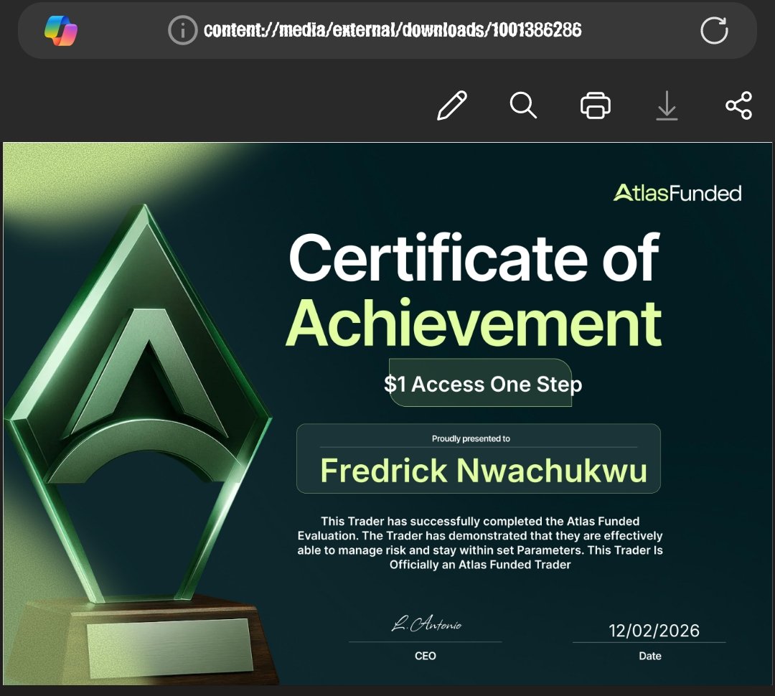Click the AtlasFunded logo on the certificate

coord(678,193)
